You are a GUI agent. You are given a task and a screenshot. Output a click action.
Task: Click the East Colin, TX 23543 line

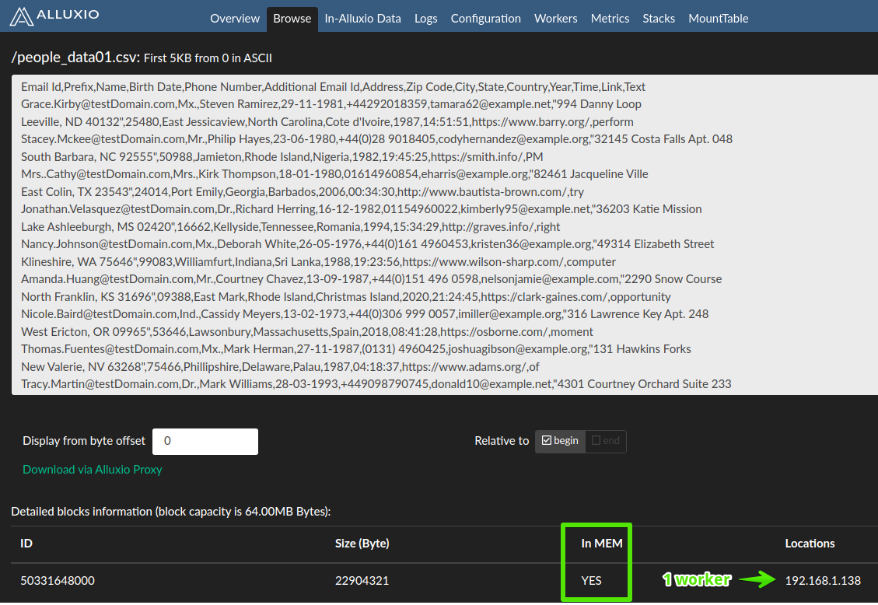(x=303, y=192)
